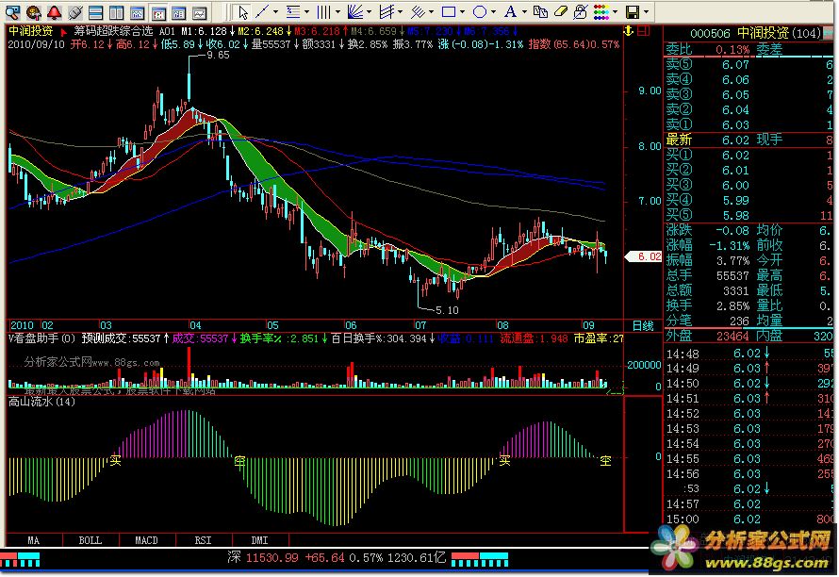
Task: Open text tool dropdown arrow
Action: pyautogui.click(x=524, y=11)
